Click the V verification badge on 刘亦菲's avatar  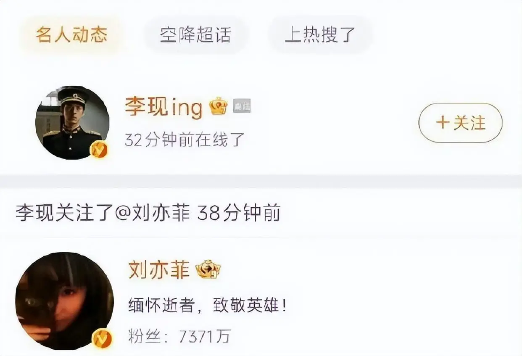click(102, 338)
